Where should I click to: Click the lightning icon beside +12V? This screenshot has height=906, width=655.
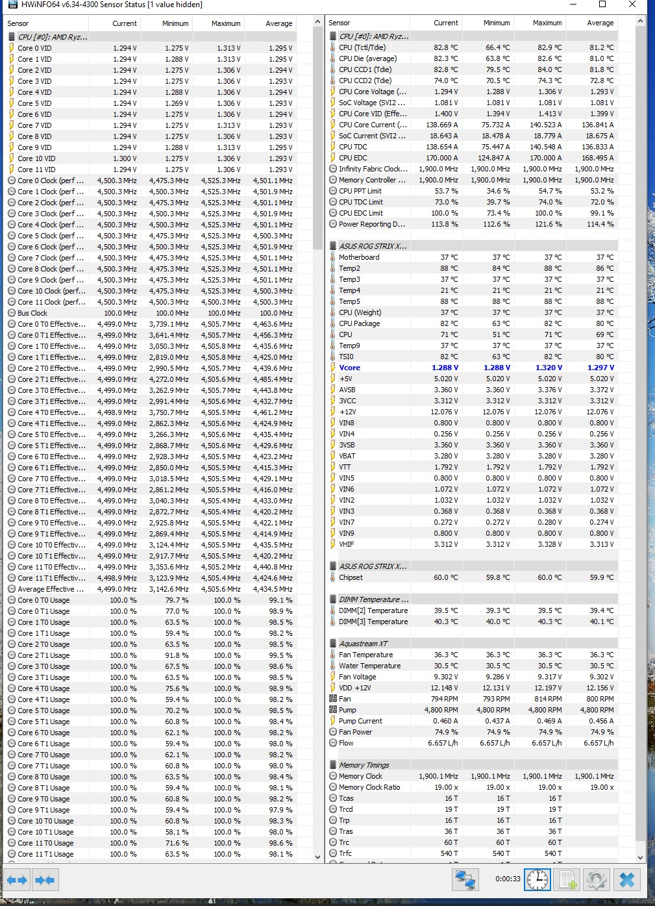pyautogui.click(x=333, y=412)
